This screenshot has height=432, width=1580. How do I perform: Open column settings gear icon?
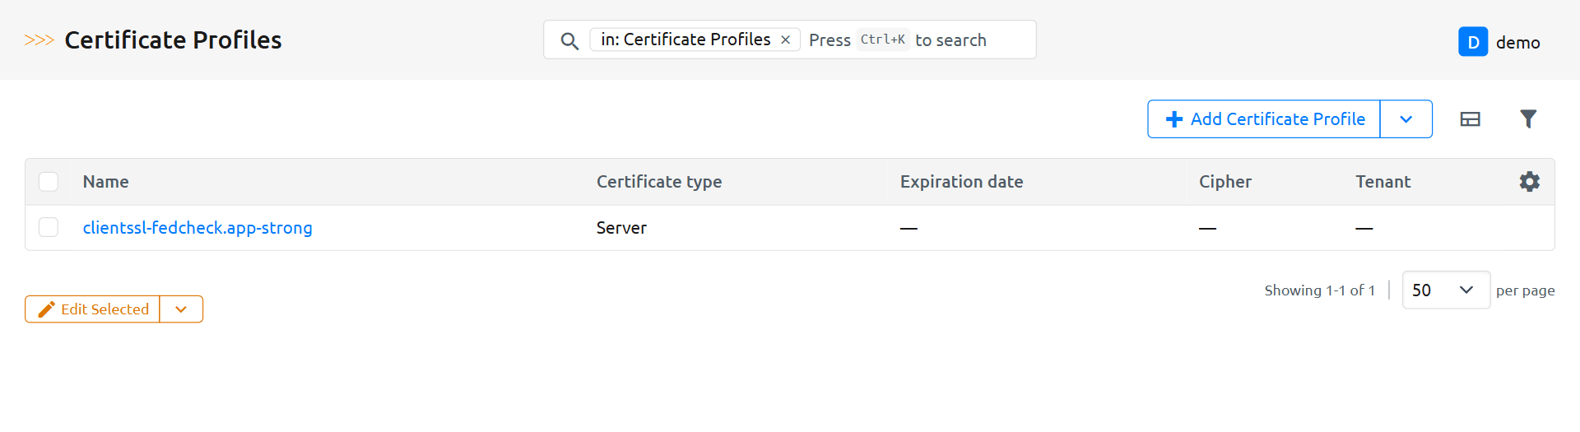pyautogui.click(x=1529, y=182)
